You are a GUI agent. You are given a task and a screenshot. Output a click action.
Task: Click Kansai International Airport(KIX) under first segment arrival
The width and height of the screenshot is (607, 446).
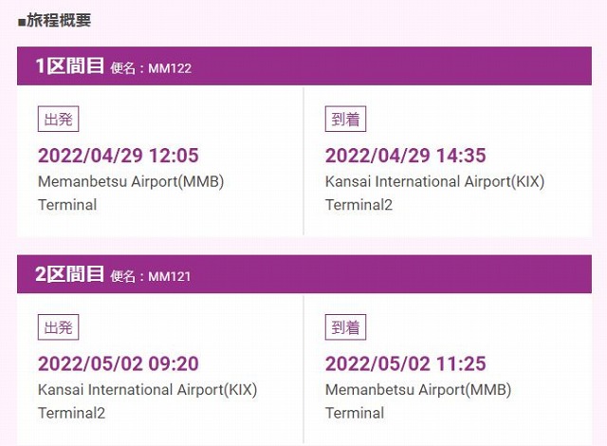tap(434, 181)
